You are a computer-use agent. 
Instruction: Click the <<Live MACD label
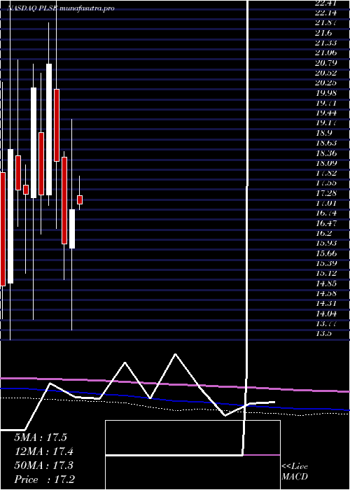point(295,472)
